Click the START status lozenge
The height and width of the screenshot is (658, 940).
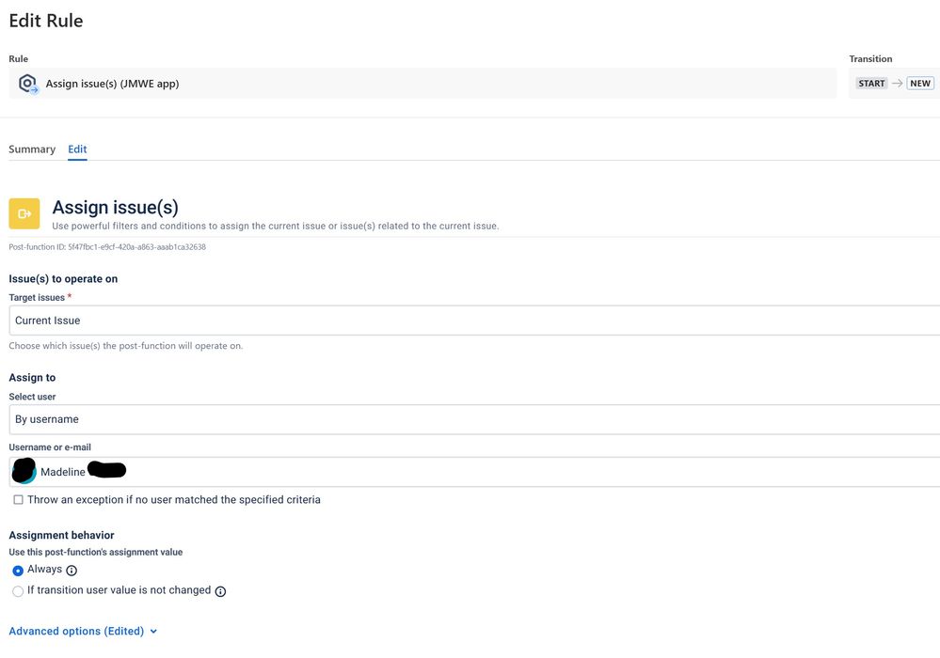pos(871,84)
